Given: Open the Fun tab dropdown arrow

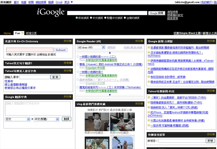Looking at the screenshot, I should 22,33.
